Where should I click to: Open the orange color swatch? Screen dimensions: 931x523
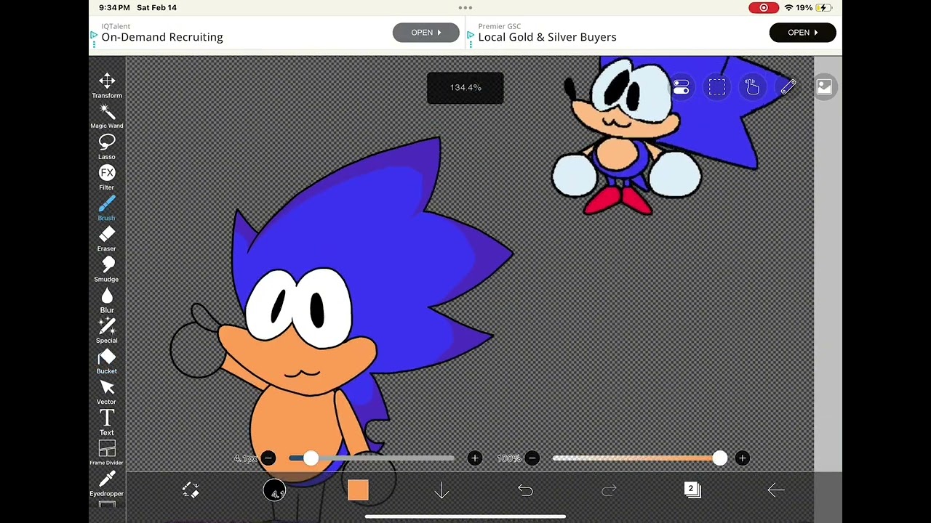pyautogui.click(x=358, y=490)
